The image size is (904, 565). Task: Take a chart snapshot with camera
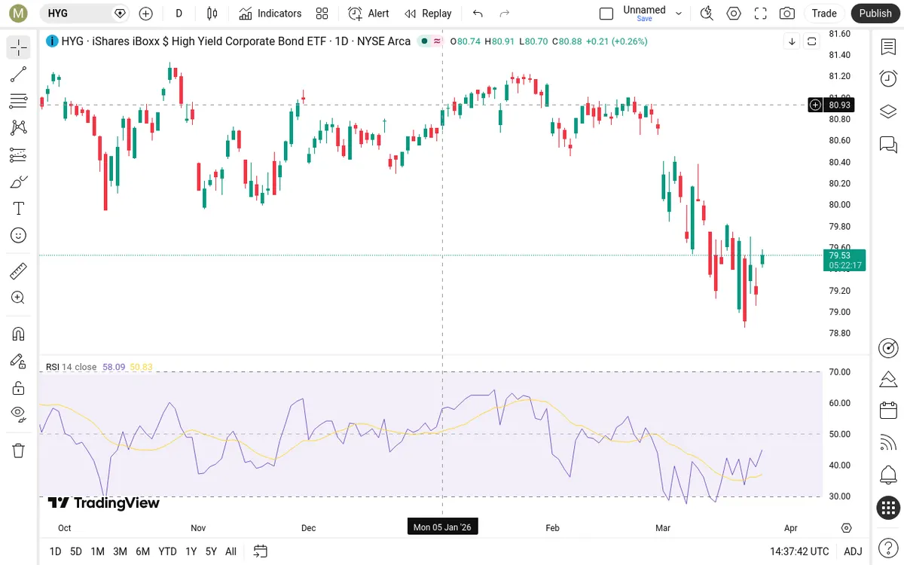787,13
